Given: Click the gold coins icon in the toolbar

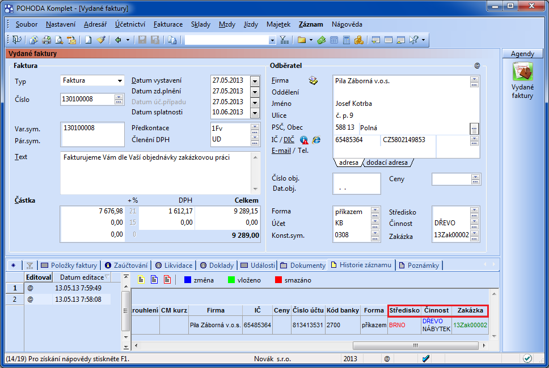Looking at the screenshot, I should 359,40.
